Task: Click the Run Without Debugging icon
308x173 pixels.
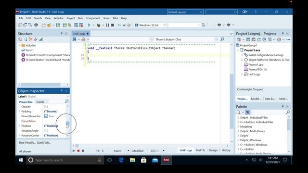Action: pyautogui.click(x=98, y=25)
